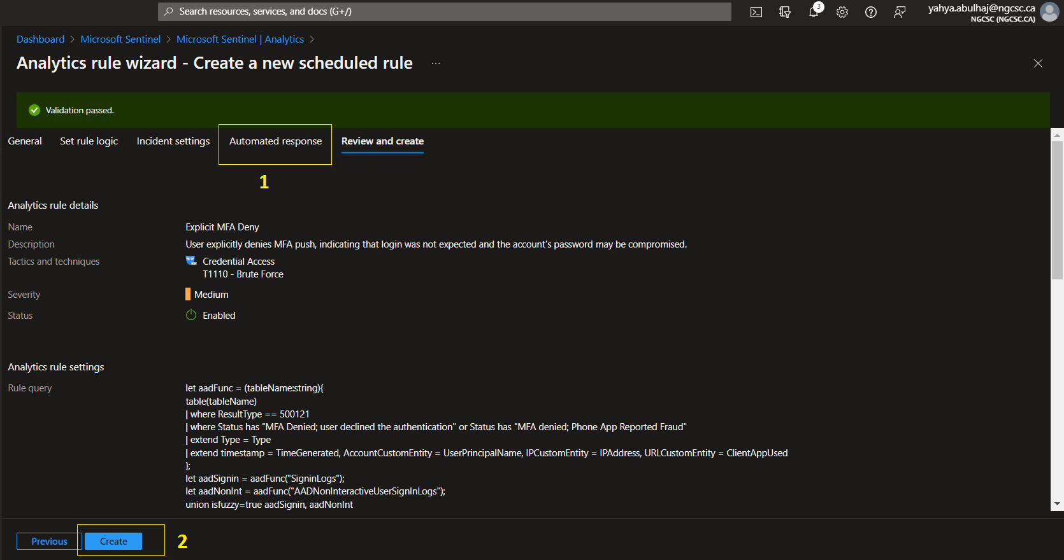Open the Directories and subscriptions filter icon
Viewport: 1064px width, 560px height.
pos(785,12)
